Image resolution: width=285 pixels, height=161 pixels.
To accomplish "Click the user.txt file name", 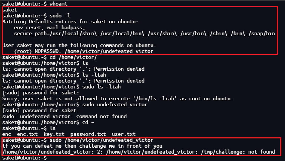I will point(123,134).
